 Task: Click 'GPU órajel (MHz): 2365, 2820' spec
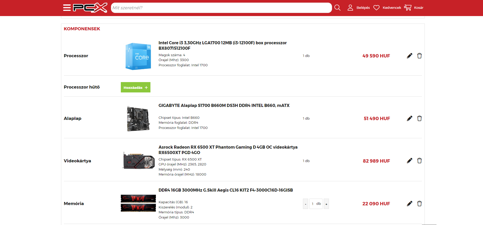point(182,164)
